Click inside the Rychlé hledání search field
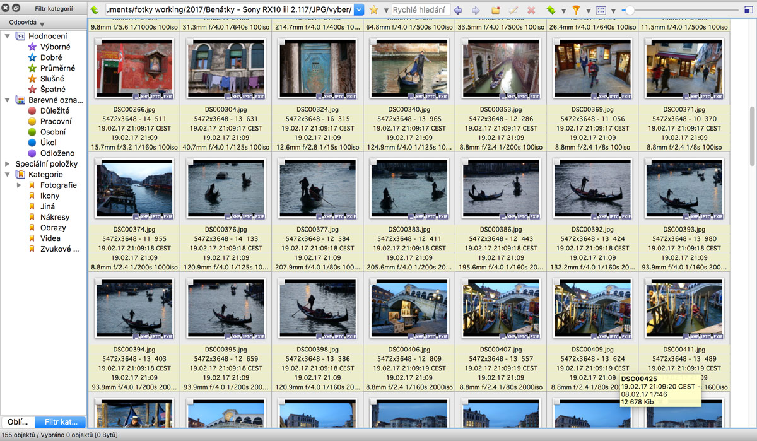 419,10
